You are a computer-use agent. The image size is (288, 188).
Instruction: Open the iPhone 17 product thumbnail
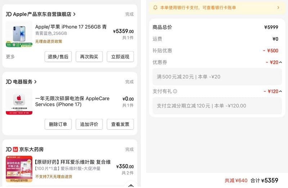[19, 34]
